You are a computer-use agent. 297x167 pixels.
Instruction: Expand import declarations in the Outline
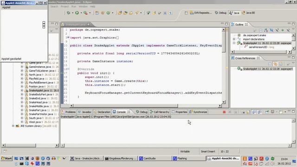pyautogui.click(x=234, y=39)
